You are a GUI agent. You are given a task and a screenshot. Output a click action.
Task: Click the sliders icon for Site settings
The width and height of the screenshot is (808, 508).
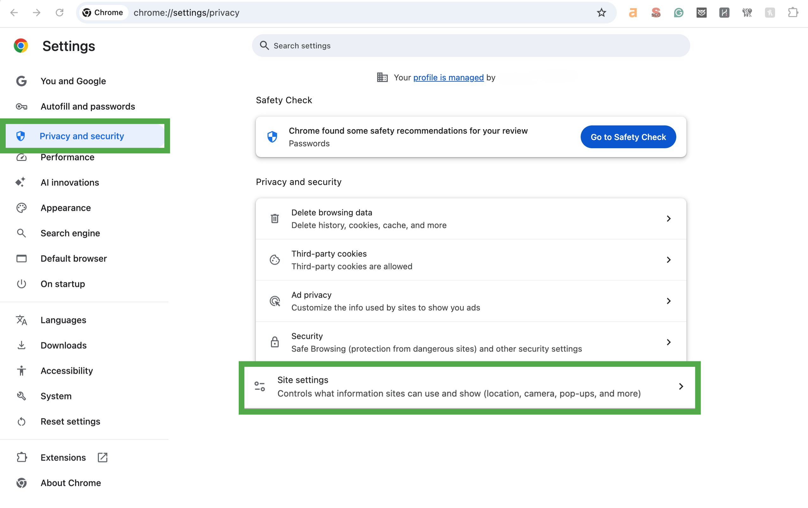point(260,386)
